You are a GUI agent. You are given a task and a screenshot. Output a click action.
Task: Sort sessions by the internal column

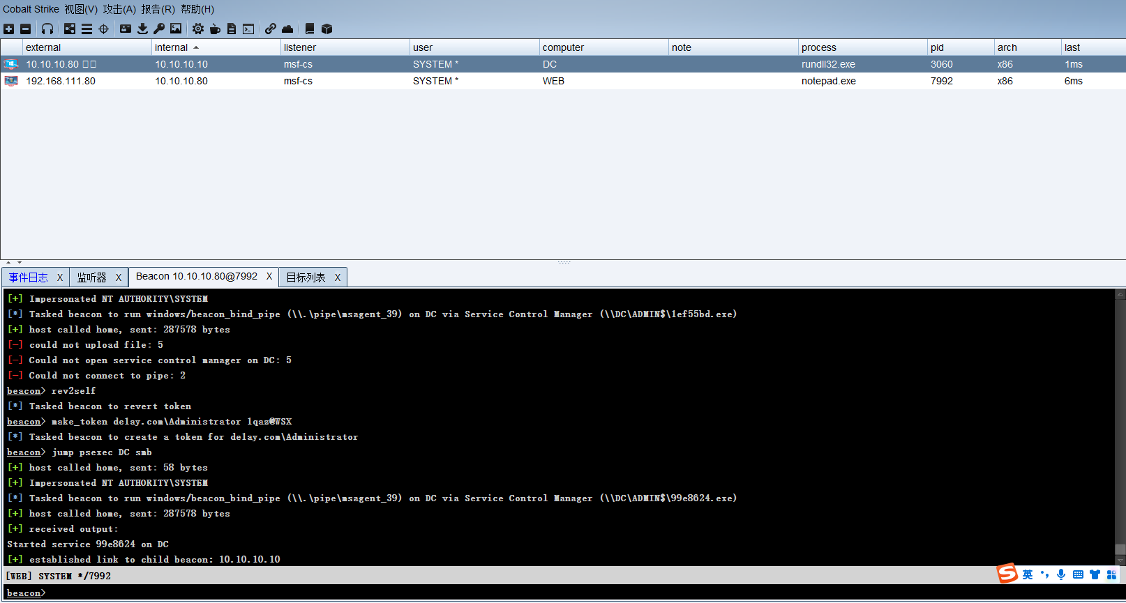216,47
